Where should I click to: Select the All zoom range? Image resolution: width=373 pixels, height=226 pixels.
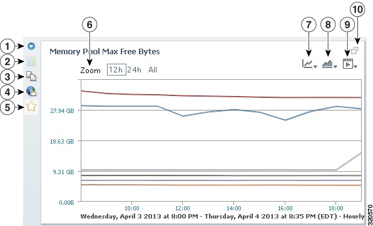153,70
